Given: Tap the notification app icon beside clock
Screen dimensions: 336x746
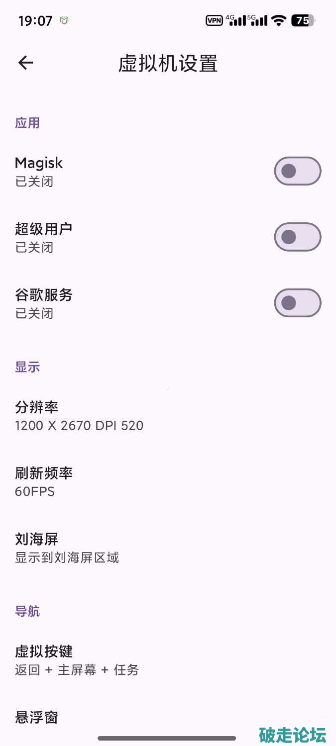Looking at the screenshot, I should pos(64,20).
